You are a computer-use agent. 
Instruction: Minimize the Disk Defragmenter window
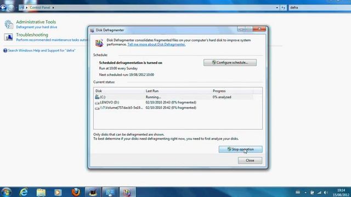(x=241, y=29)
